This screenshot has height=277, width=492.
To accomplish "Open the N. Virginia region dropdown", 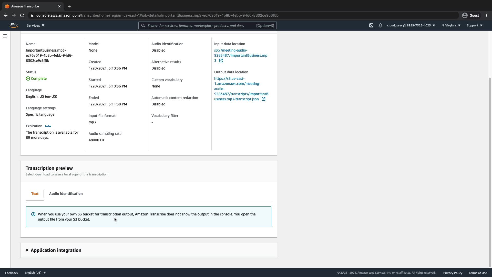I will point(451,25).
